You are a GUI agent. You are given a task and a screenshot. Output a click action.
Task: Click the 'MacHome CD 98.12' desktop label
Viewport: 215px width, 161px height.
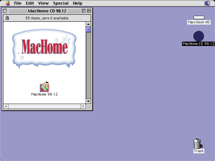point(199,44)
